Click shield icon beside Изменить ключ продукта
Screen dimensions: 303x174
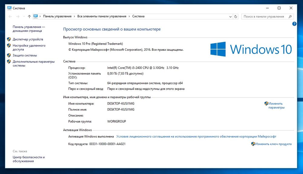click(x=253, y=144)
